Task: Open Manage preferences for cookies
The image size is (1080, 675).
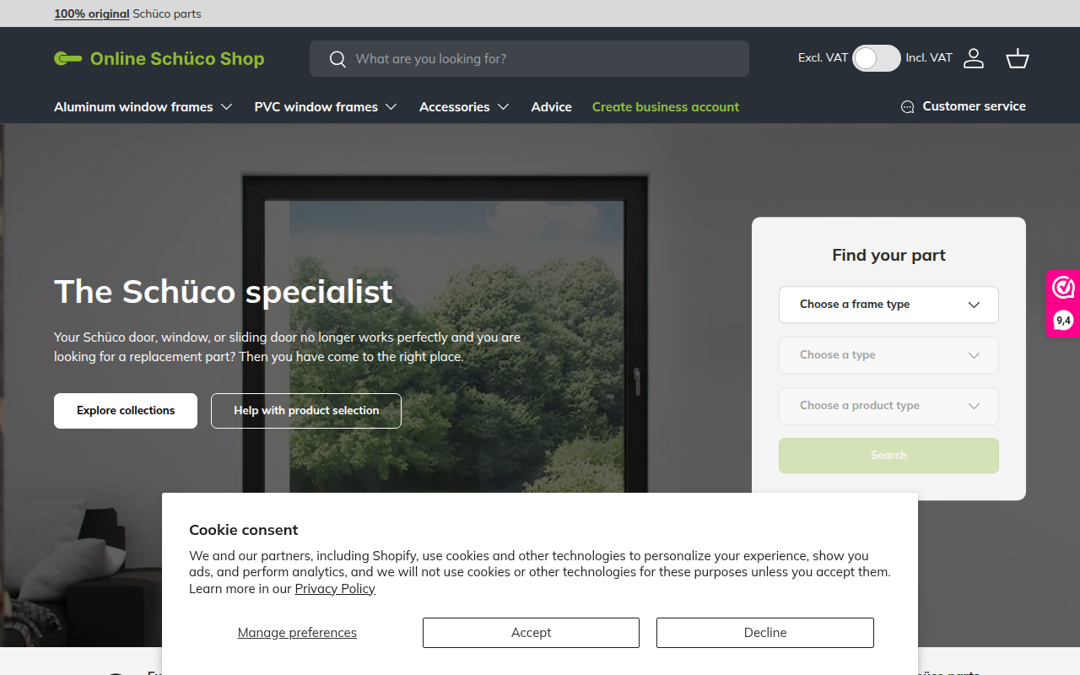Action: pyautogui.click(x=297, y=633)
